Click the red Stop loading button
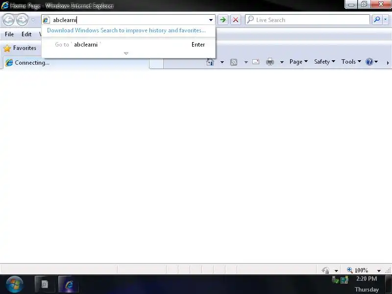 [236, 20]
